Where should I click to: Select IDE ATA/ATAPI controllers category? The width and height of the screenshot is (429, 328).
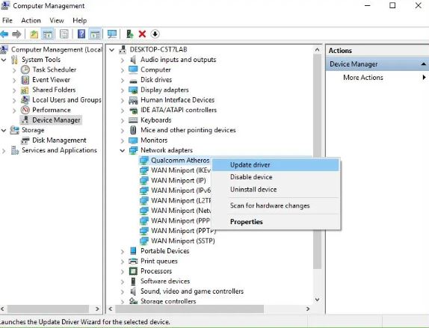[179, 110]
